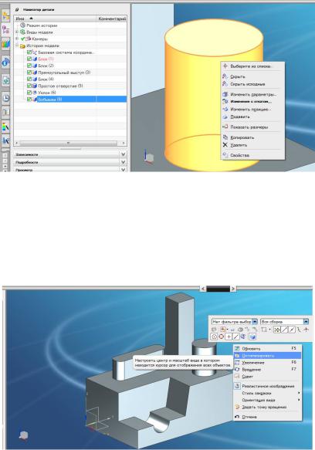Click the window switch left arrow button
This screenshot has width=315, height=450.
203,289
